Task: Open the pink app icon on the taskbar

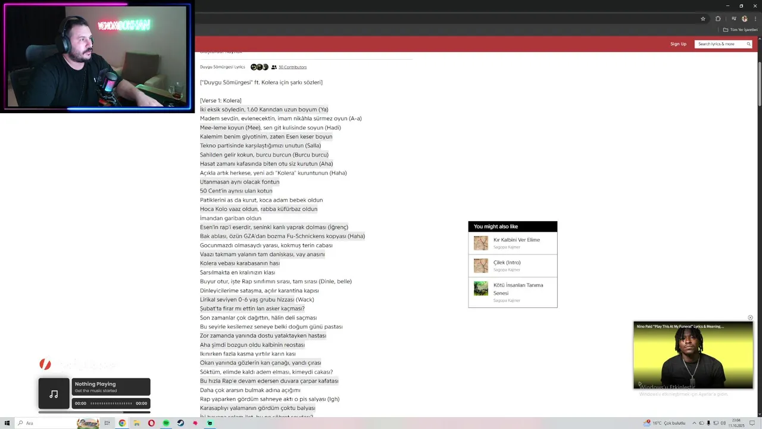Action: (195, 423)
